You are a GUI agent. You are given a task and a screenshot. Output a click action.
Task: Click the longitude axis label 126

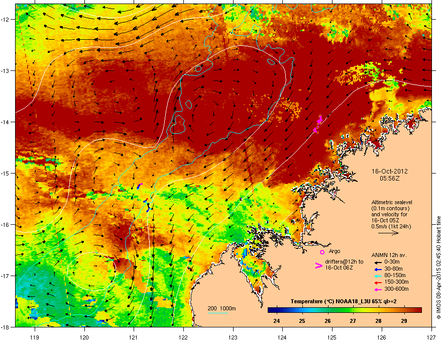tap(382, 337)
